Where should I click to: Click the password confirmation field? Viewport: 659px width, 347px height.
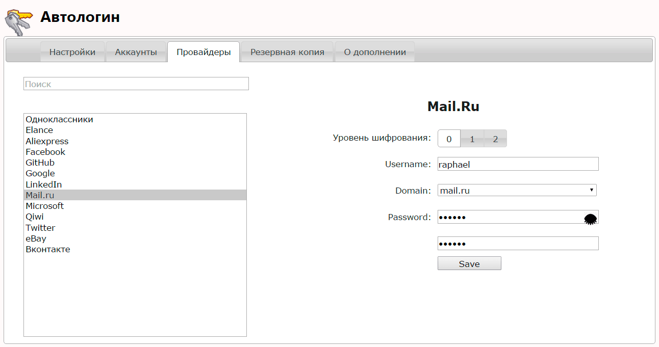(518, 244)
